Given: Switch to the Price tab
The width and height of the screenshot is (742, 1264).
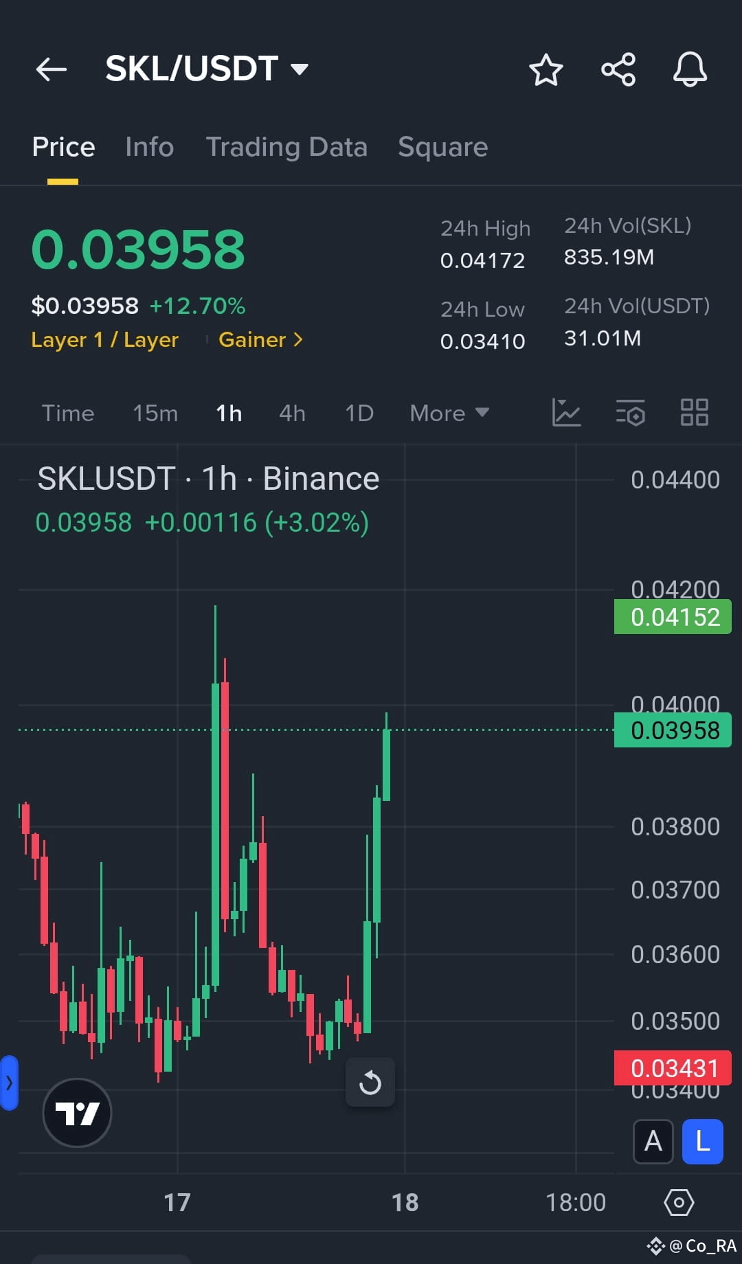Looking at the screenshot, I should 63,147.
